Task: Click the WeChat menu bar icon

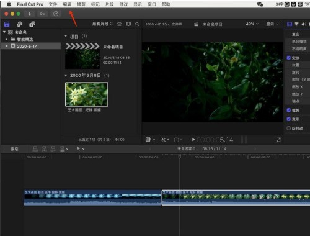Action: pos(260,4)
